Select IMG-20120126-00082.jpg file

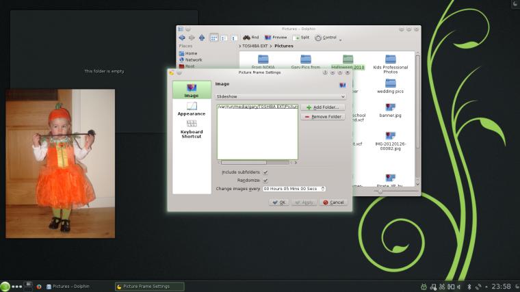tap(390, 141)
